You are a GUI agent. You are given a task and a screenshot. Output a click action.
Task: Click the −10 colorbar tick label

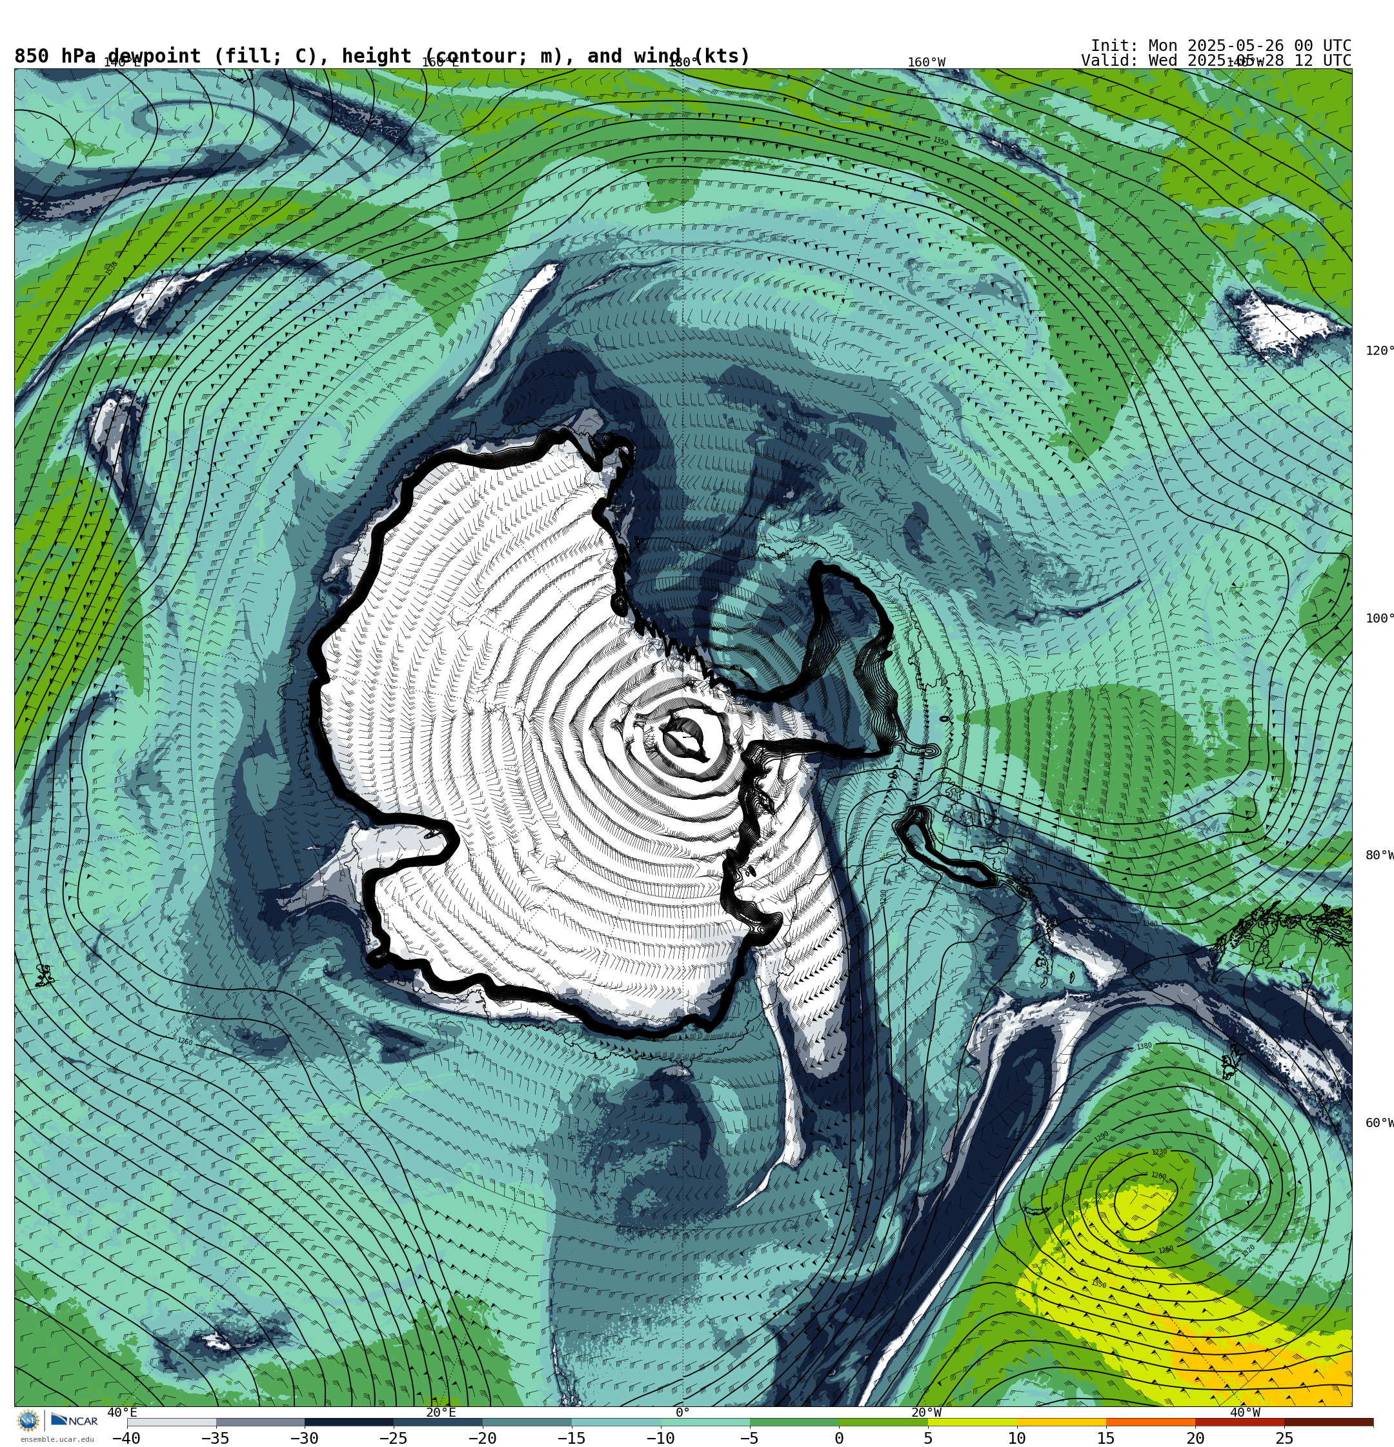[x=660, y=1438]
